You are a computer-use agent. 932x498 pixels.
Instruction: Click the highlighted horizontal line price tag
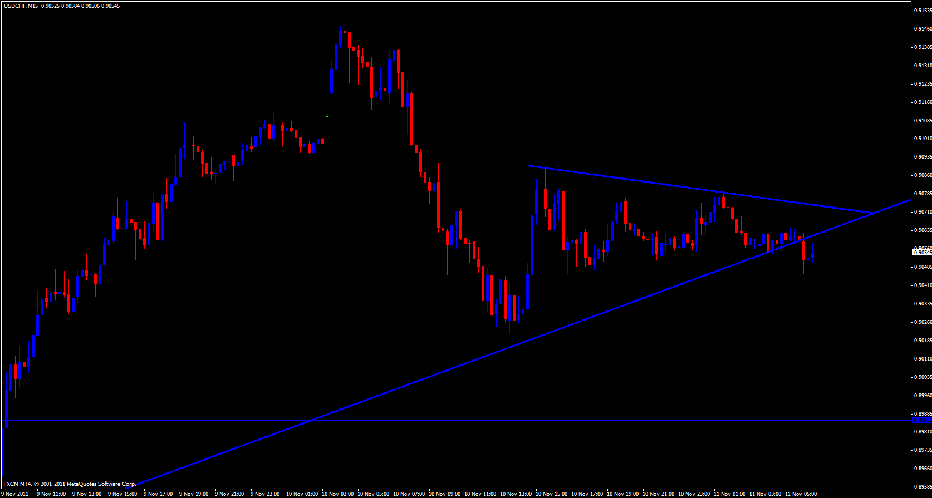pyautogui.click(x=921, y=421)
